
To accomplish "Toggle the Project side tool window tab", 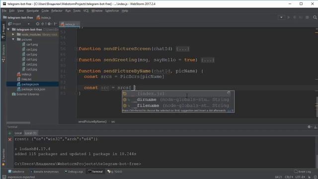I will [x=3, y=31].
